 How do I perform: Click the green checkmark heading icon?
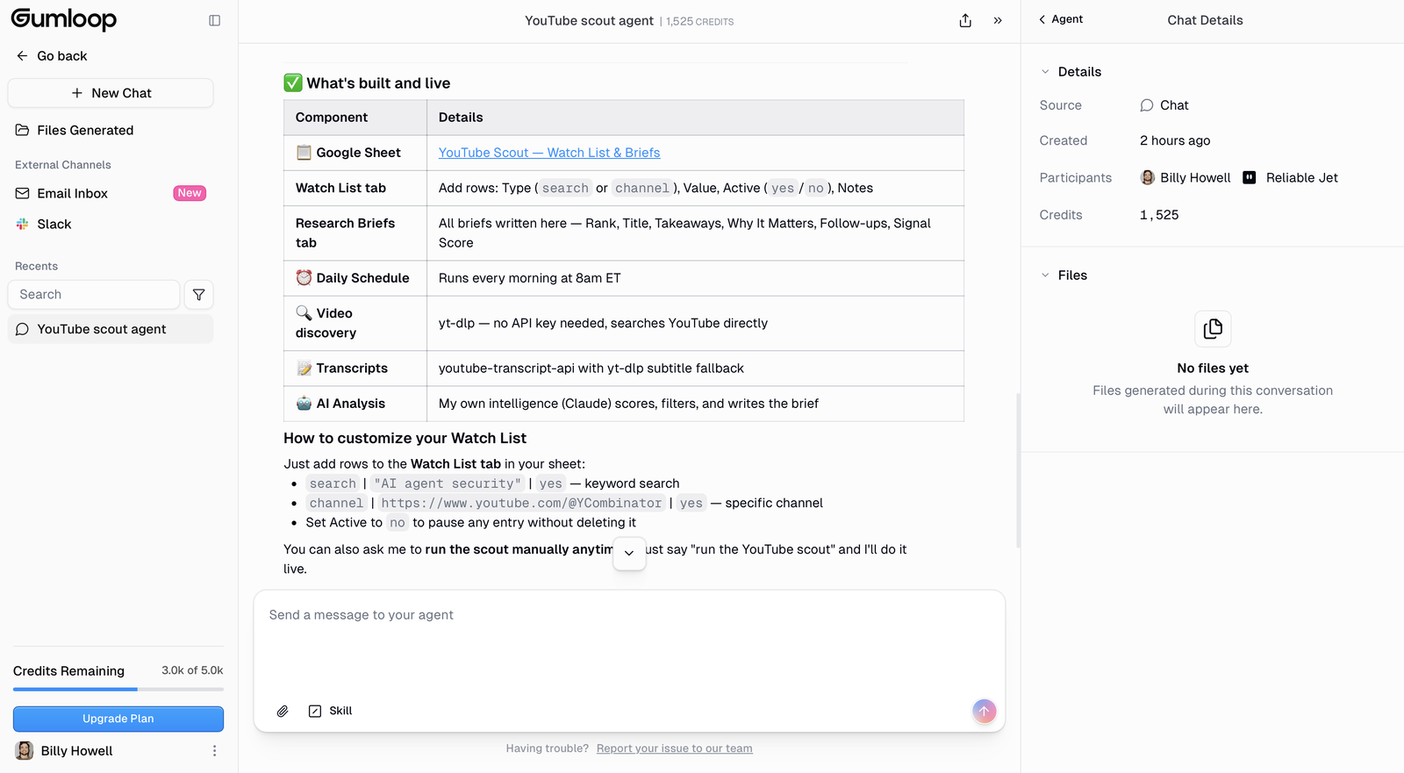pos(293,82)
